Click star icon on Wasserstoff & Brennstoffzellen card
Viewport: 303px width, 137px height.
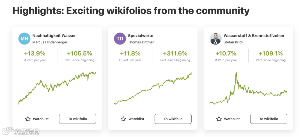tap(219, 119)
